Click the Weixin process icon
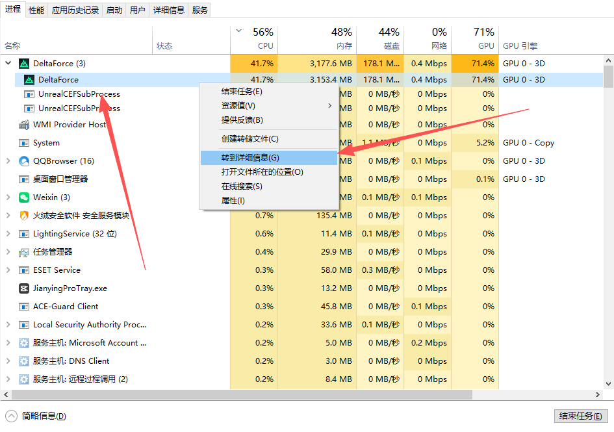The width and height of the screenshot is (614, 432). (24, 197)
